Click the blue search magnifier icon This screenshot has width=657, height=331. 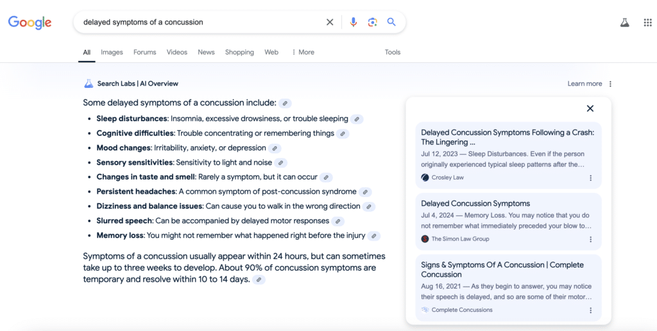click(x=391, y=22)
